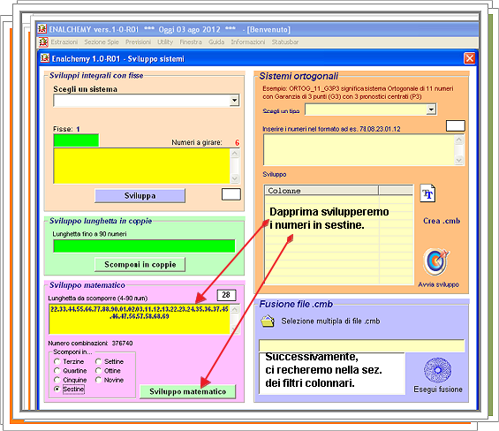Click the small white box beside Sviluppa
This screenshot has width=499, height=431.
[231, 194]
